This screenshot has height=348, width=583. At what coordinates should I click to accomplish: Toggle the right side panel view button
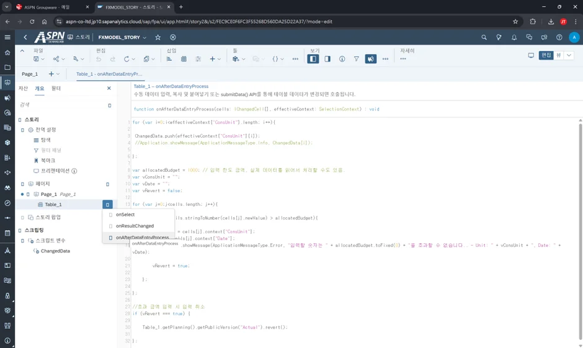coord(327,59)
